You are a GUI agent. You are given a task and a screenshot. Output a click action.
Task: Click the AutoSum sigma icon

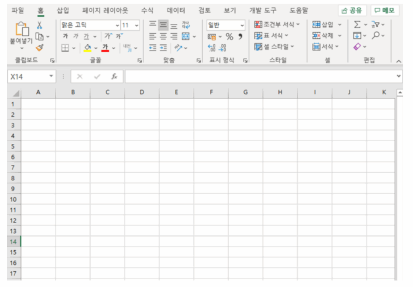(357, 25)
